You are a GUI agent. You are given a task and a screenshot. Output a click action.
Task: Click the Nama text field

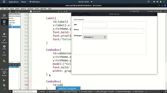coord(113,31)
